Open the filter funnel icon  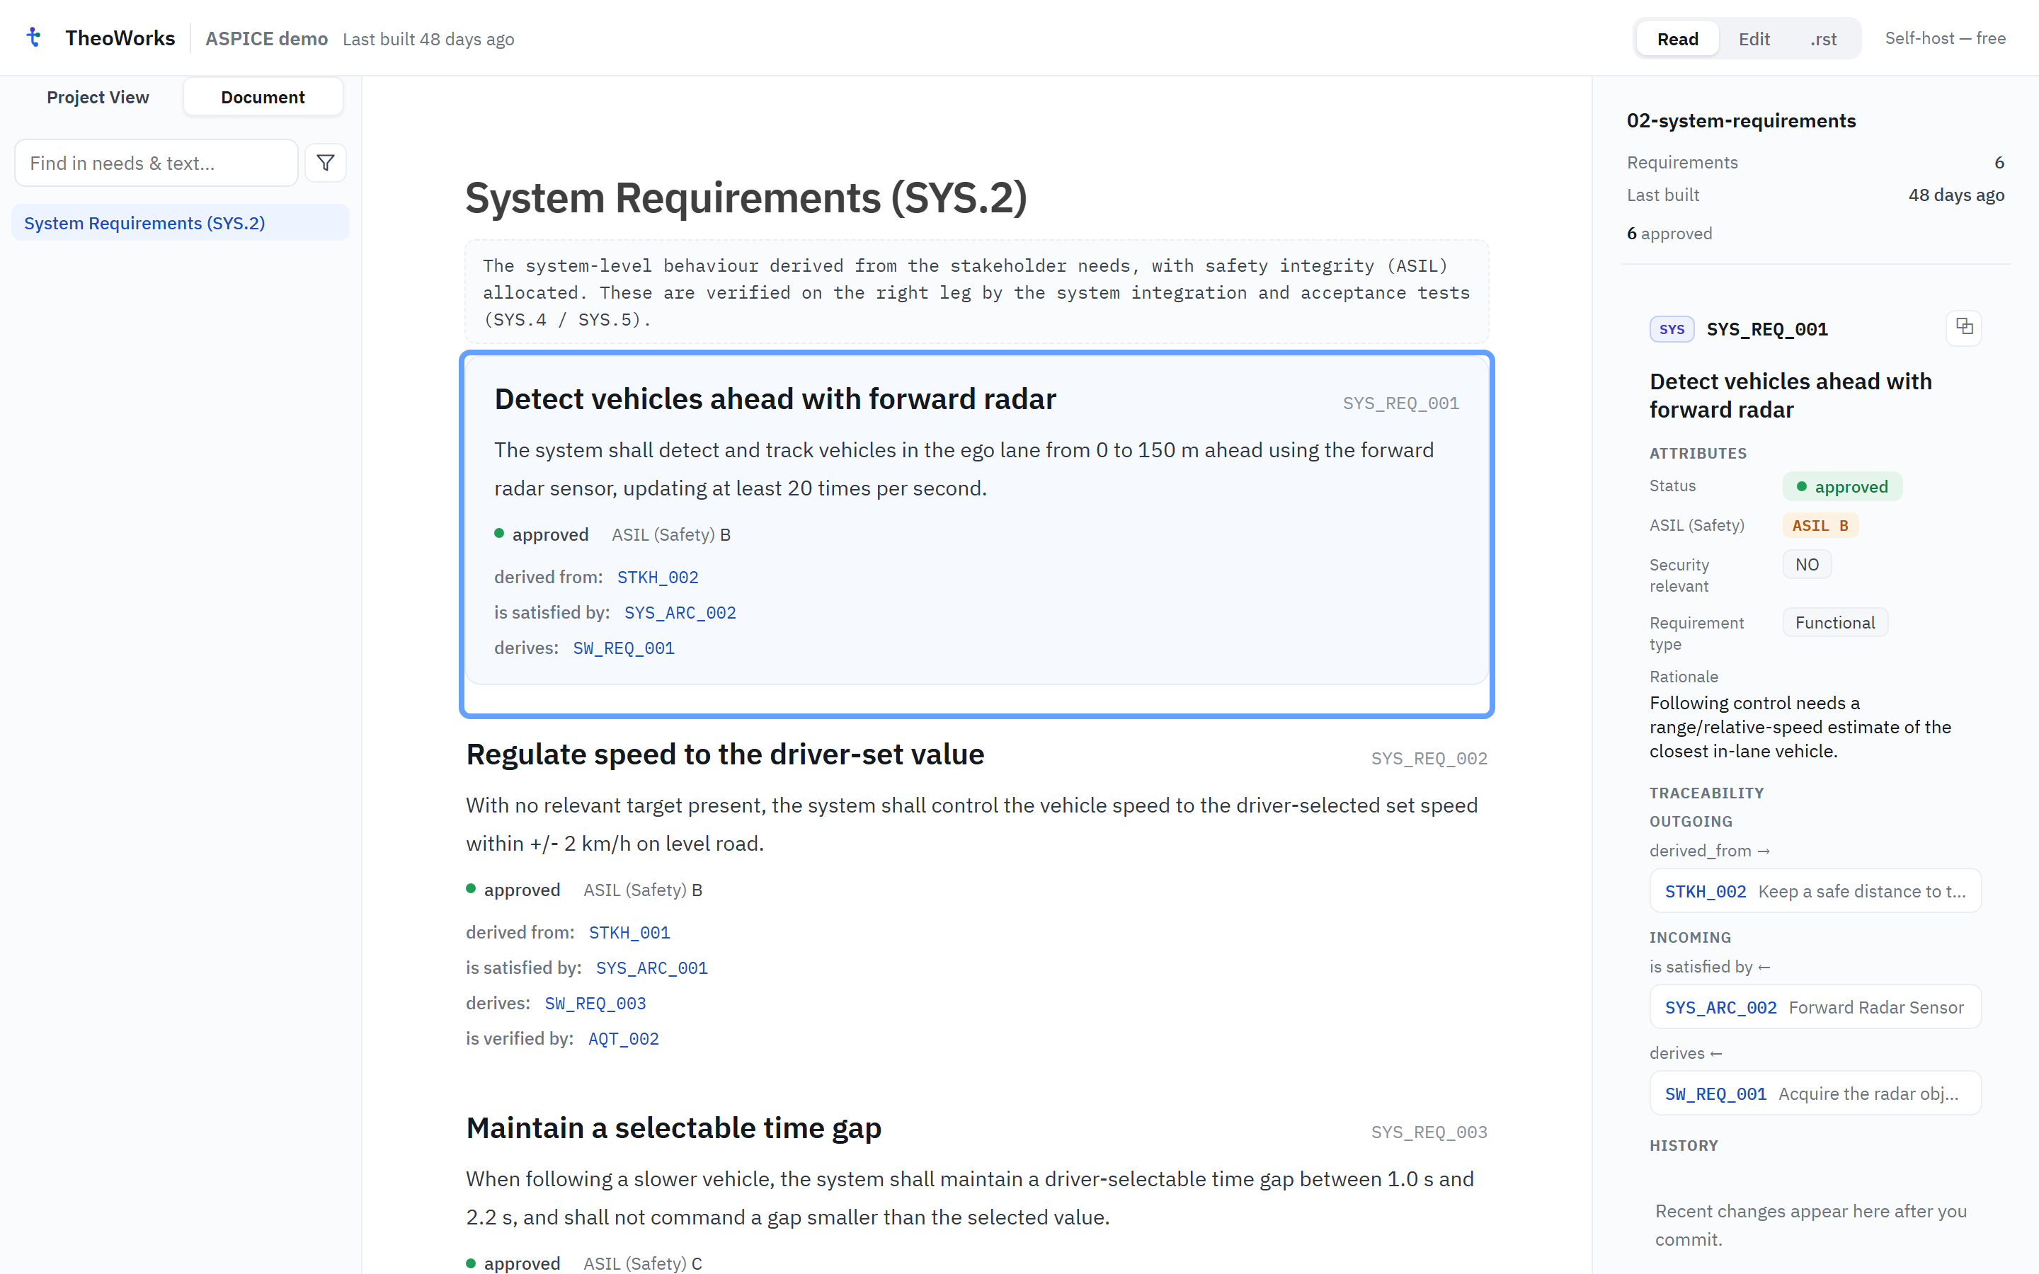pyautogui.click(x=325, y=163)
